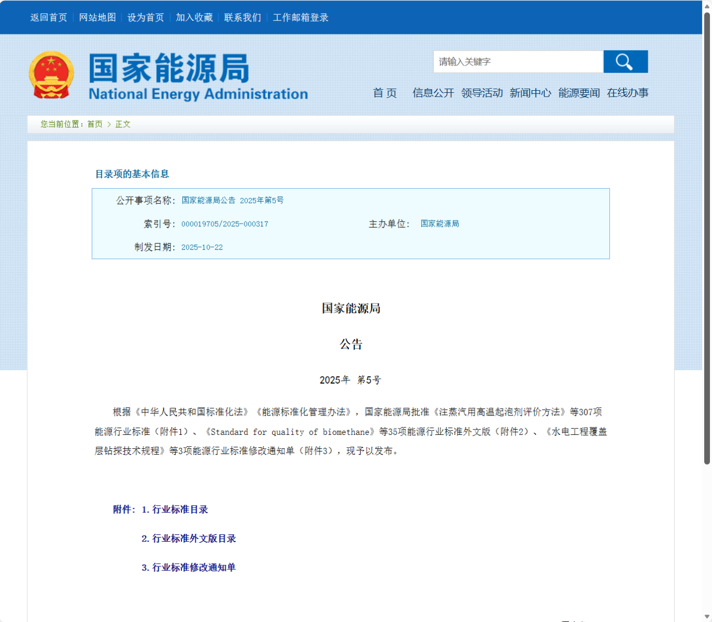The height and width of the screenshot is (622, 712).
Task: Open attachment 2 行业标准外文版目录
Action: (x=188, y=539)
